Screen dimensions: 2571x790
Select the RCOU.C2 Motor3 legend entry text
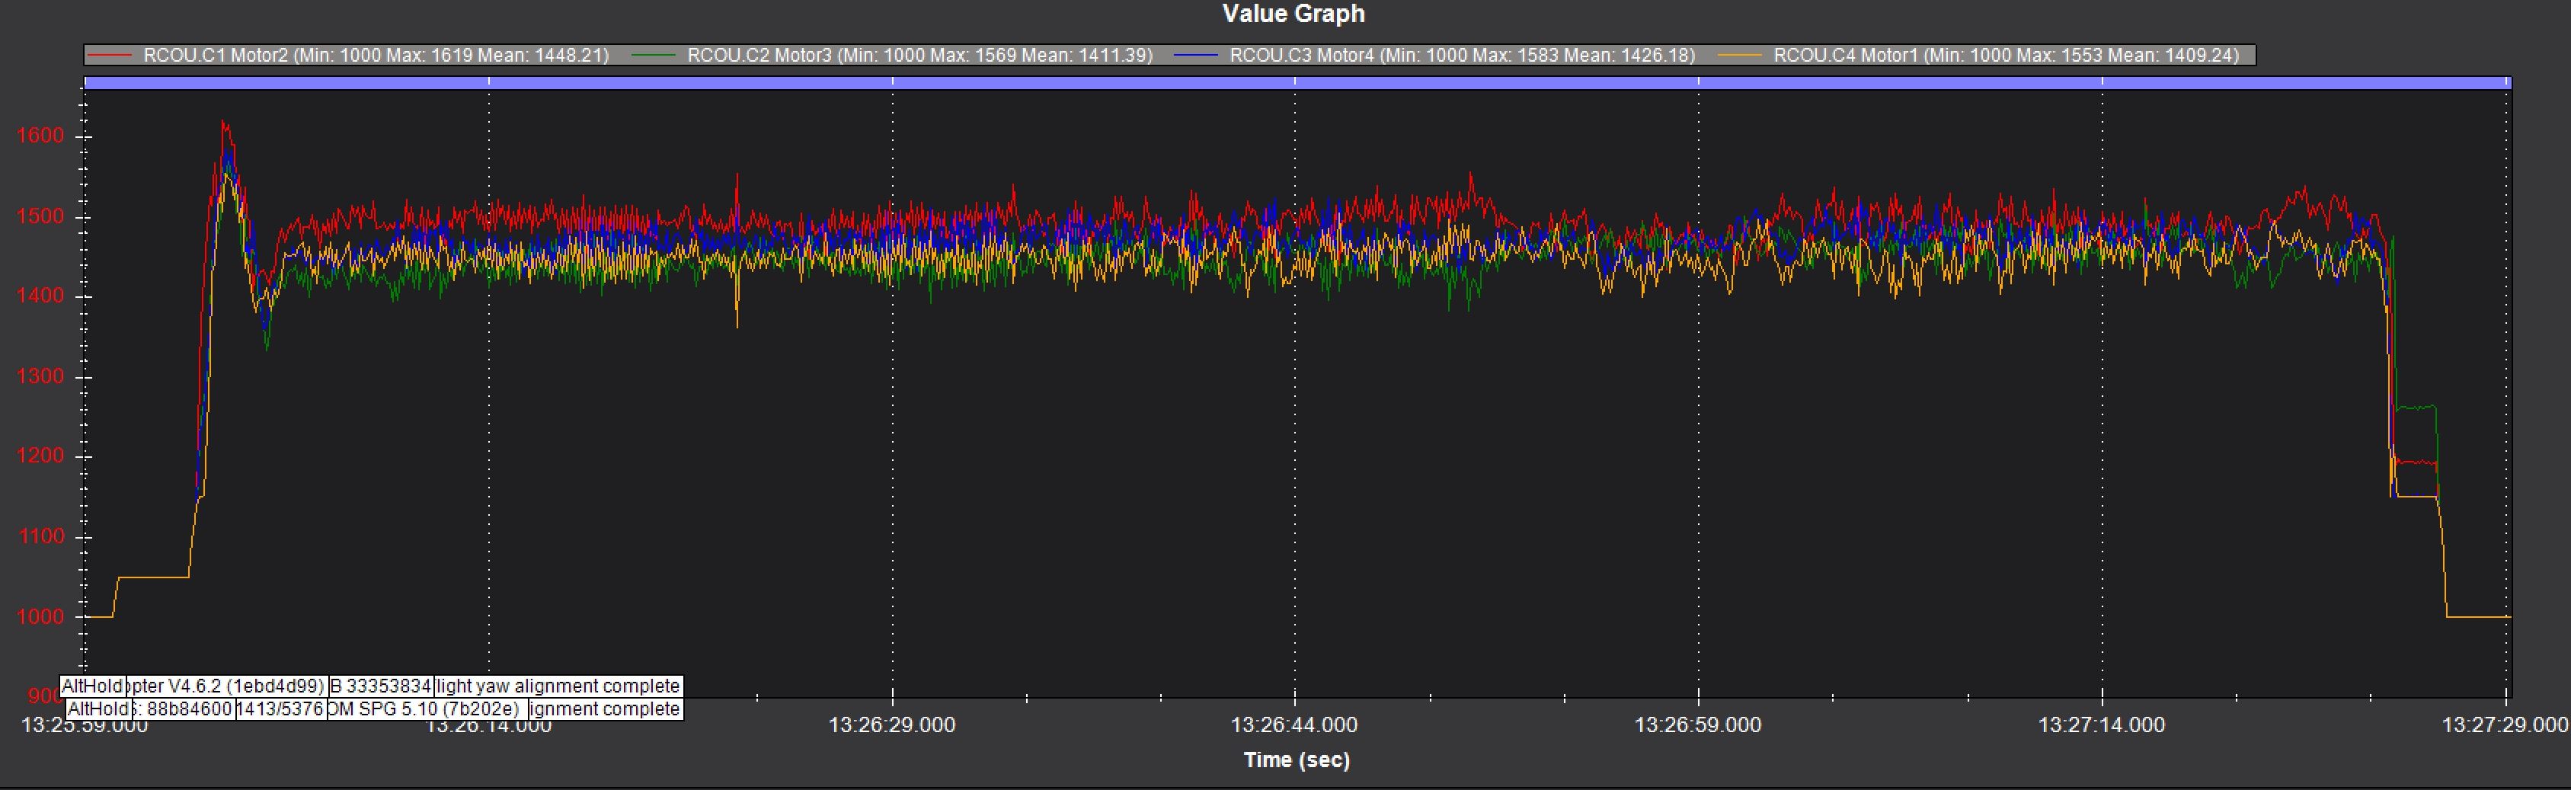point(919,56)
